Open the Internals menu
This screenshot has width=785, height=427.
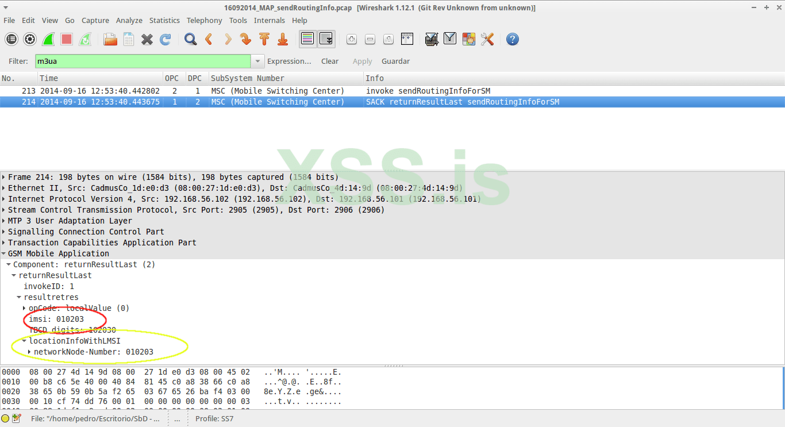[x=270, y=20]
